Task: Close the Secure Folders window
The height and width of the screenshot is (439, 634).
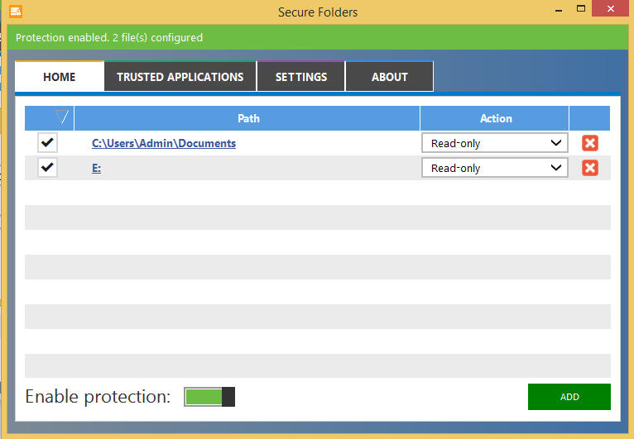Action: pyautogui.click(x=611, y=8)
